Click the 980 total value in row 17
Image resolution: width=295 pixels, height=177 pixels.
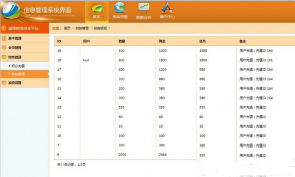[x=202, y=69]
